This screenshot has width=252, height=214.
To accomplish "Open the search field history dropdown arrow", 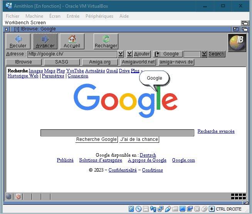I will click(x=204, y=54).
